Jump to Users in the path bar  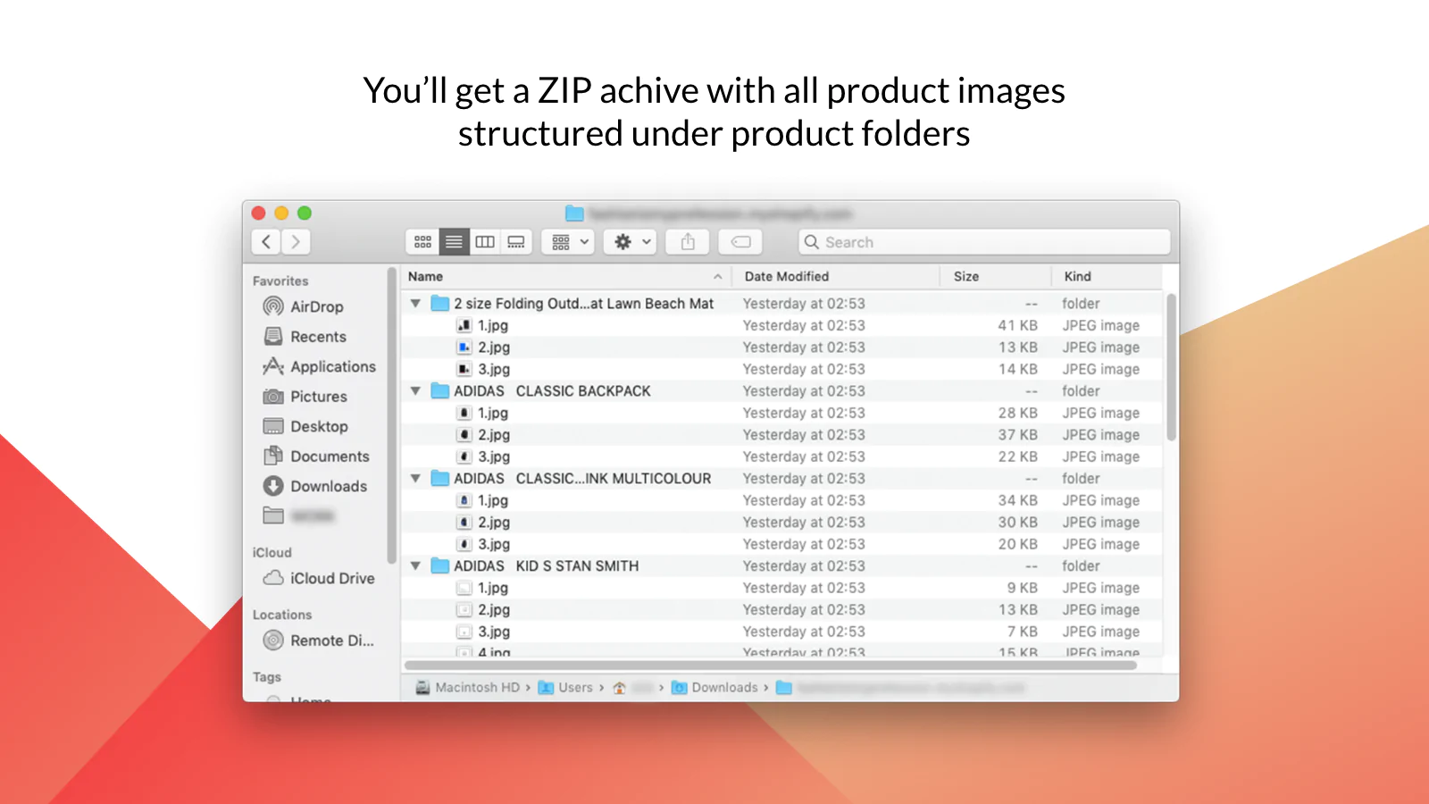tap(574, 688)
